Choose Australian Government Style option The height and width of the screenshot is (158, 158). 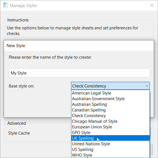(x=110, y=99)
